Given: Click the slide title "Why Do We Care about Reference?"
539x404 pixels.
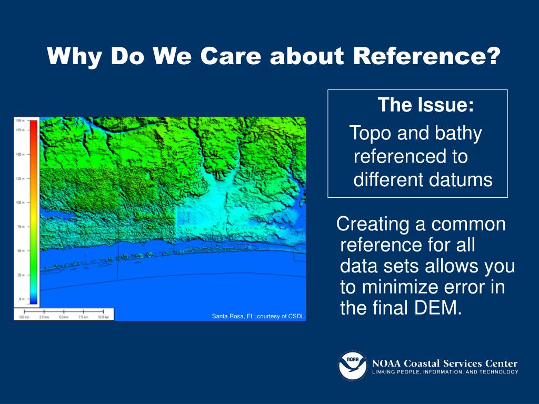Looking at the screenshot, I should [x=274, y=56].
